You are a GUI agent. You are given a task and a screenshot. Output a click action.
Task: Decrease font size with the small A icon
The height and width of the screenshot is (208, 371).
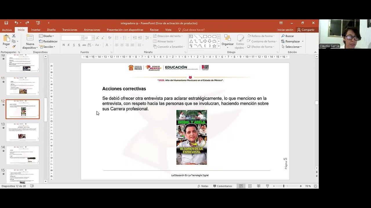[103, 38]
